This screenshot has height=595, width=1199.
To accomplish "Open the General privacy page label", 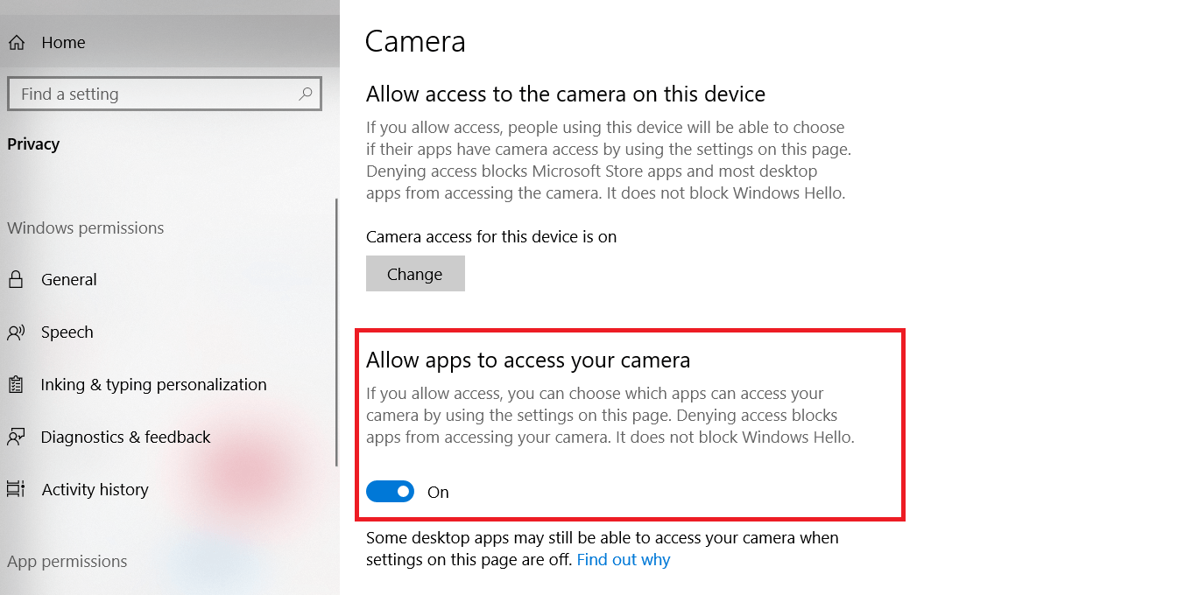I will pyautogui.click(x=69, y=280).
